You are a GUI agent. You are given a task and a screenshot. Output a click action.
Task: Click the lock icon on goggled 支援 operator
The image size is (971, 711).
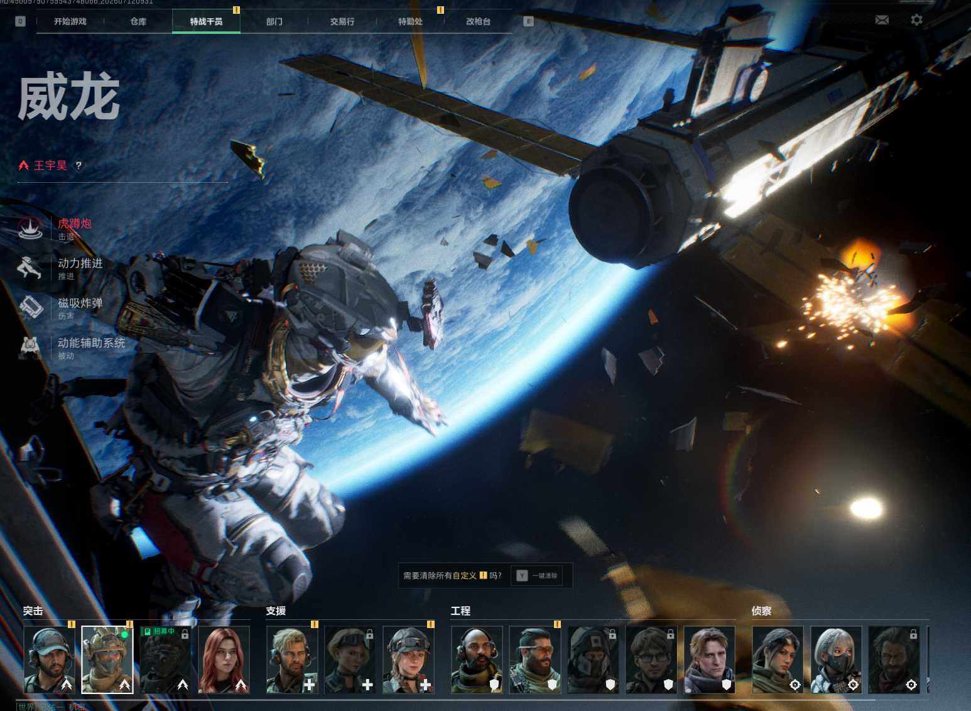click(x=369, y=634)
